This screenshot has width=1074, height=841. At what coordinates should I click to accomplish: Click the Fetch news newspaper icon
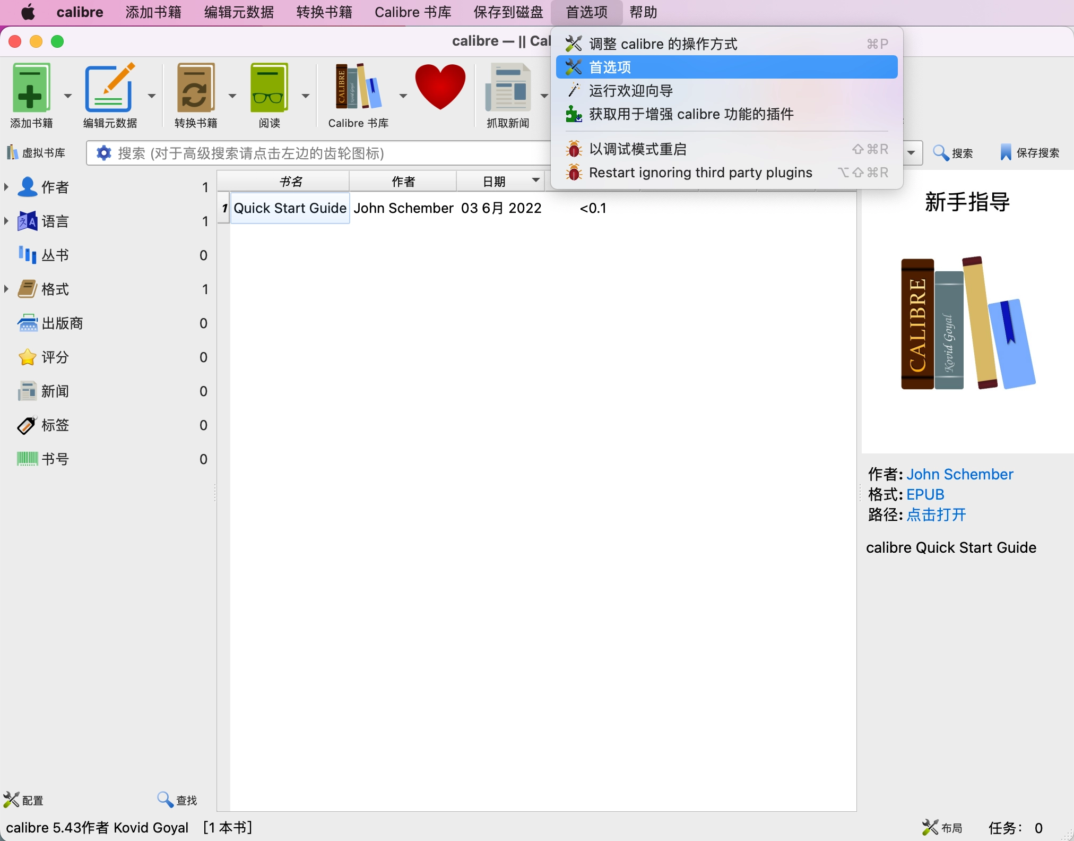[x=508, y=88]
